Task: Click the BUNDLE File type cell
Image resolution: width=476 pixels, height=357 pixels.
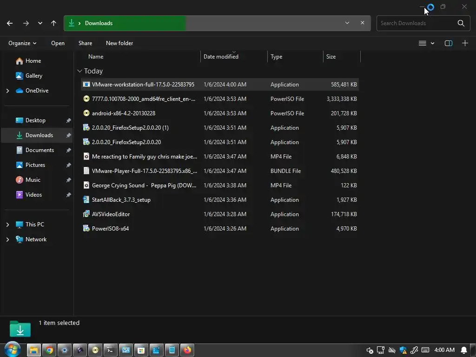Action: tap(285, 171)
